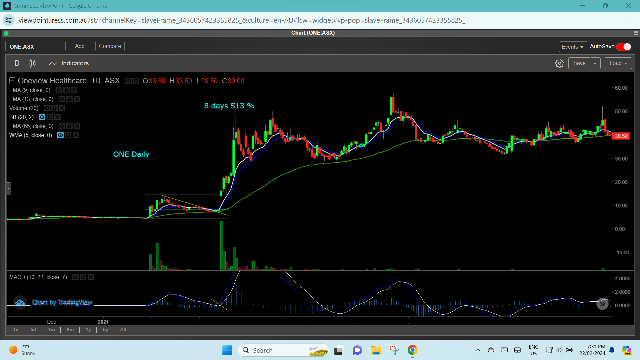Remove MACD indicator

coord(91,277)
